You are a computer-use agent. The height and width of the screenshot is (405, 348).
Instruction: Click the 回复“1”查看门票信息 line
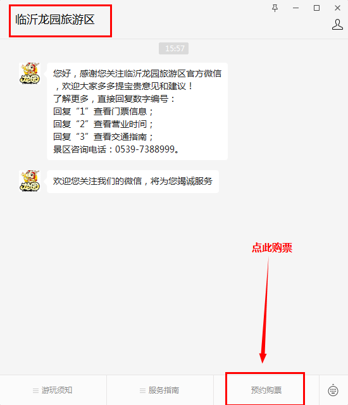point(103,111)
